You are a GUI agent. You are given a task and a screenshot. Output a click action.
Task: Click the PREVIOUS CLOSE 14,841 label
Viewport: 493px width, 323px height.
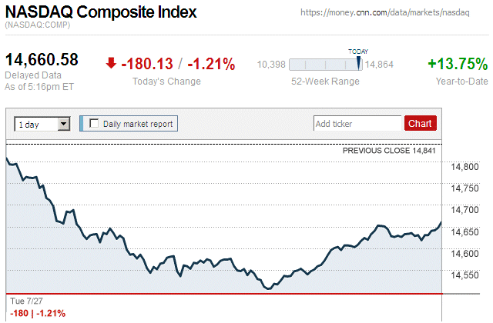point(390,151)
